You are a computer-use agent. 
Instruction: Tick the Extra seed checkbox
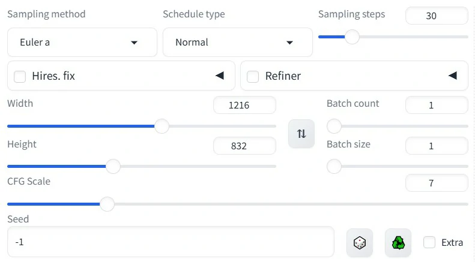click(x=429, y=242)
